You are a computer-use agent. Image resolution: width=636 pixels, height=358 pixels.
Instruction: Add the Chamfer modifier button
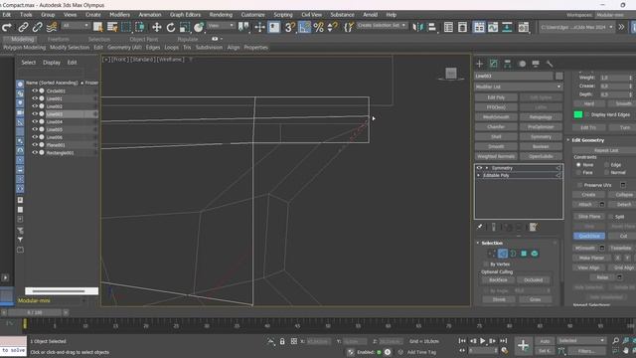[x=496, y=126]
